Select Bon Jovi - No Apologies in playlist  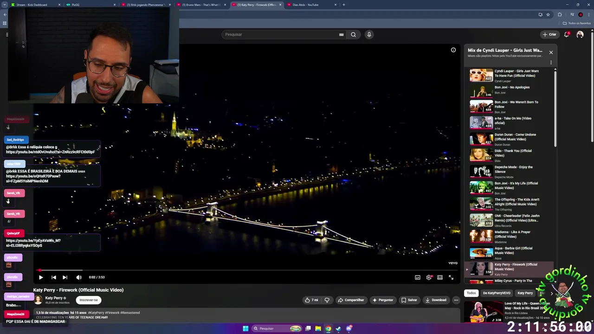pos(510,90)
